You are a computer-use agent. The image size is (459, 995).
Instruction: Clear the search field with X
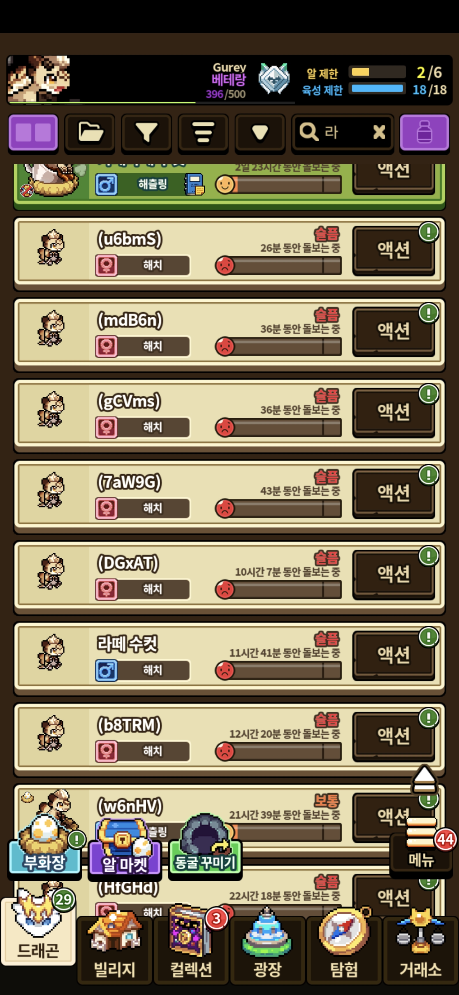(x=379, y=132)
